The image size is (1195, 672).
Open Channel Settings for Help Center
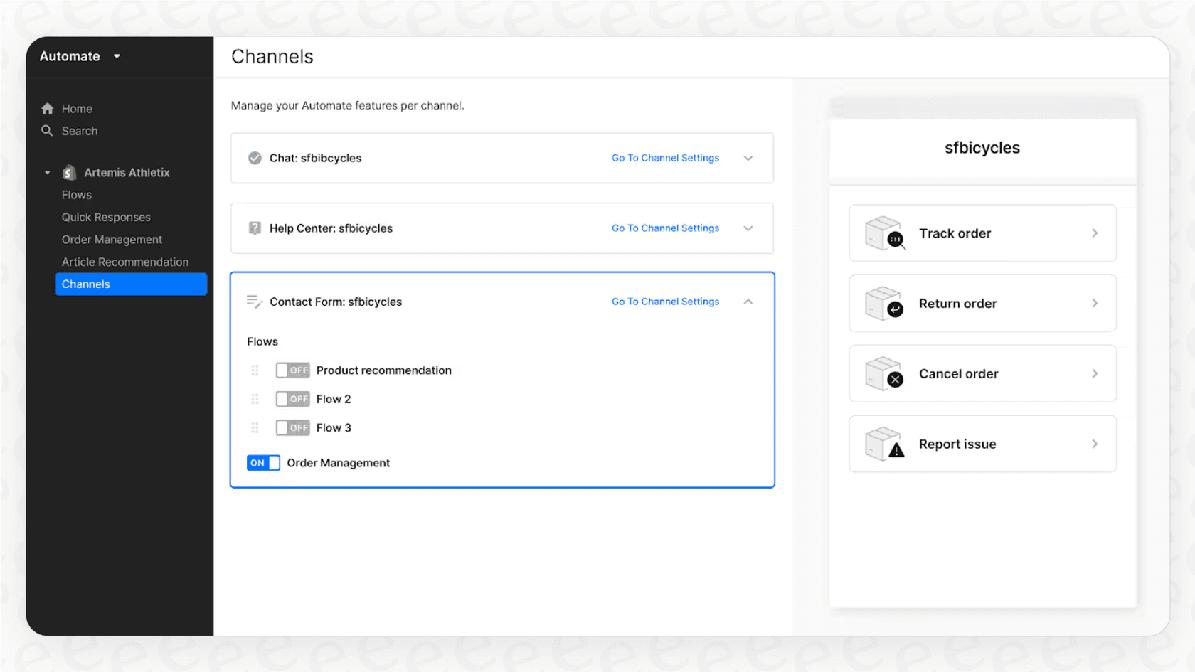pos(665,228)
